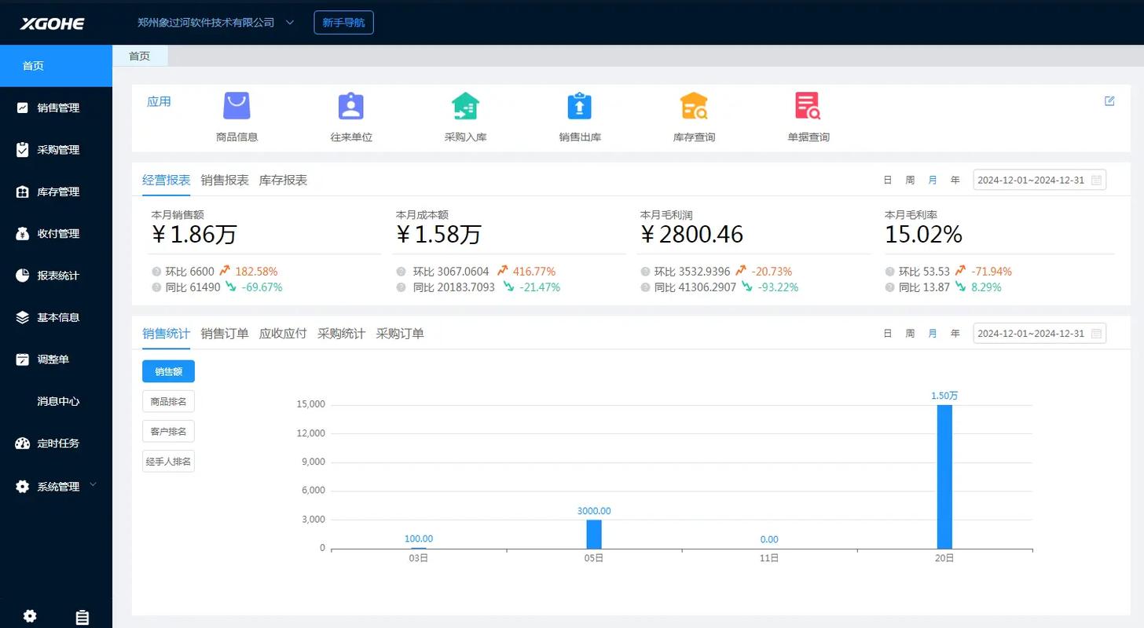1144x628 pixels.
Task: Open the 销售出库 upload icon
Action: click(579, 106)
